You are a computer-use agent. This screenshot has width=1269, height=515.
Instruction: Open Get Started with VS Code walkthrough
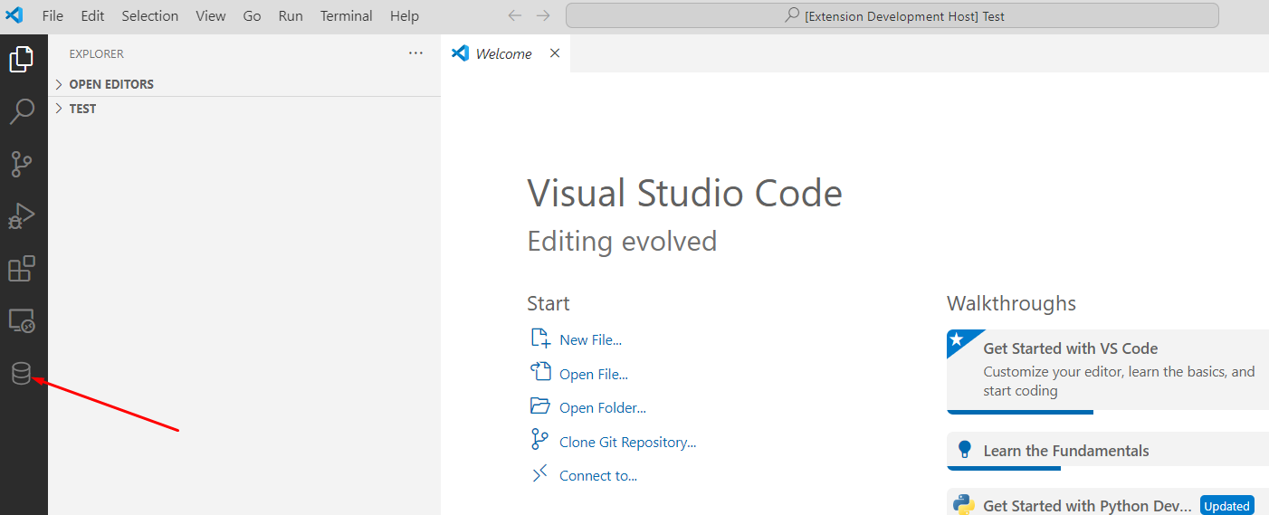tap(1108, 372)
